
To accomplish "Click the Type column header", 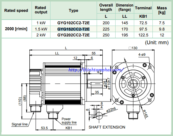I will [73, 11].
